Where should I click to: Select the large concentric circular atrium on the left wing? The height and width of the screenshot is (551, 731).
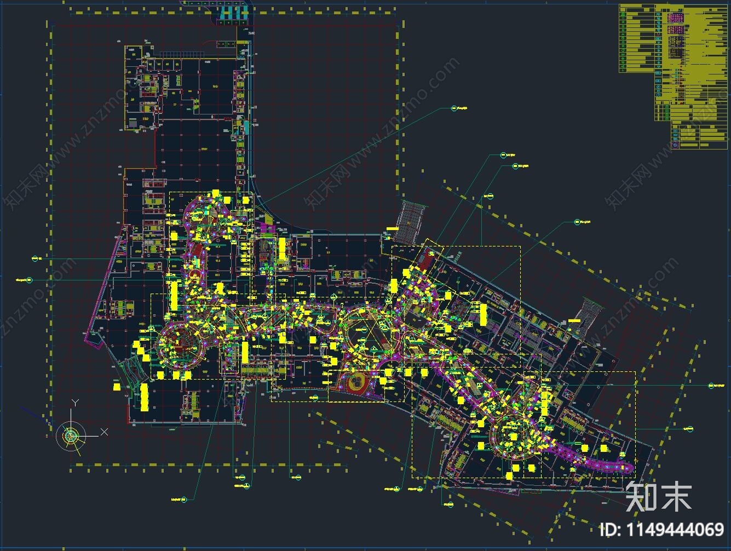[x=180, y=347]
